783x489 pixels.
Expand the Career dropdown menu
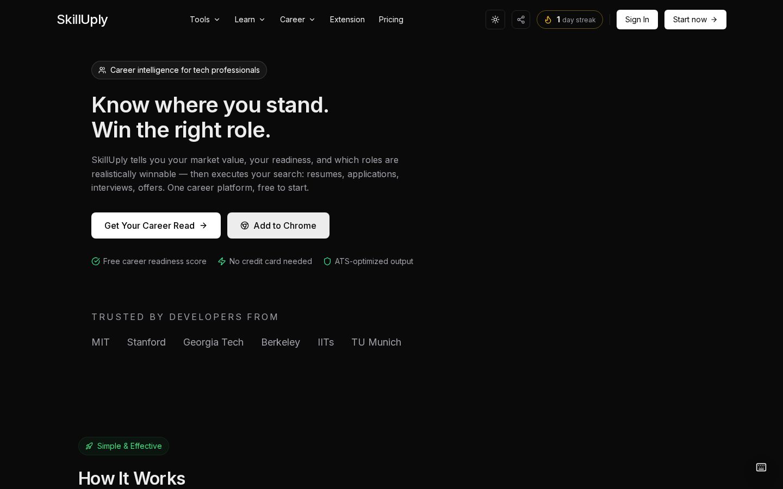pos(297,20)
